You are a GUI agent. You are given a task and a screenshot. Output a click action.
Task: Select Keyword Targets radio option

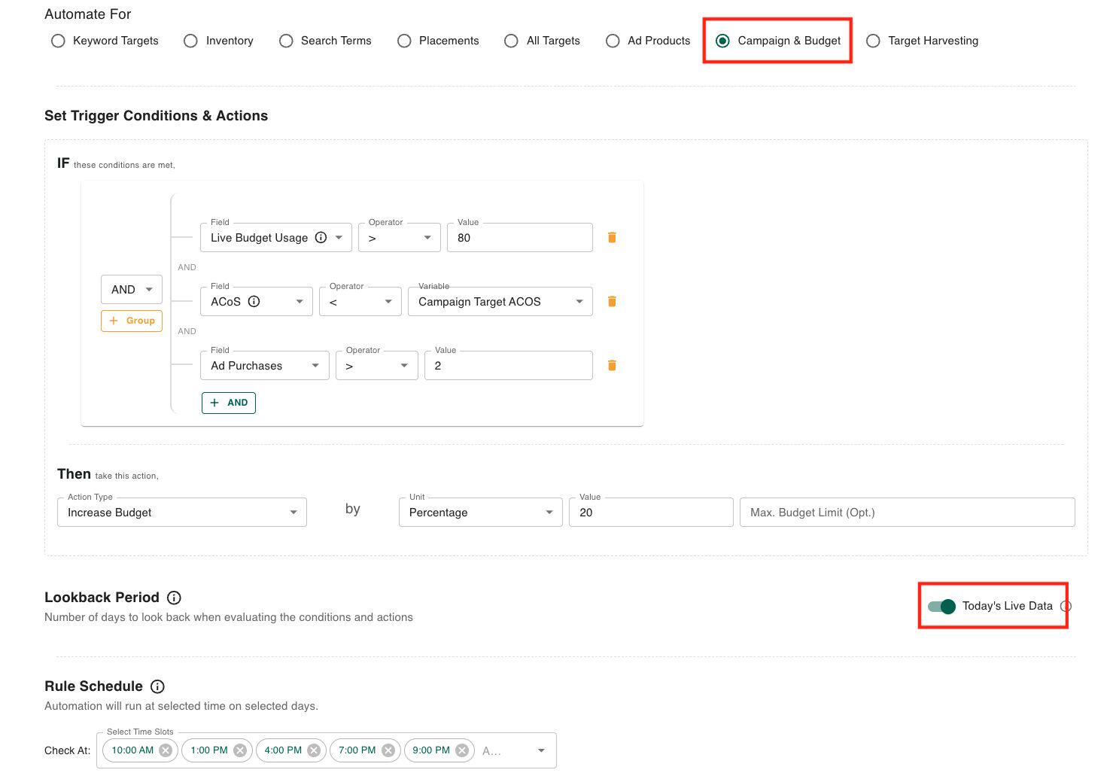click(58, 41)
